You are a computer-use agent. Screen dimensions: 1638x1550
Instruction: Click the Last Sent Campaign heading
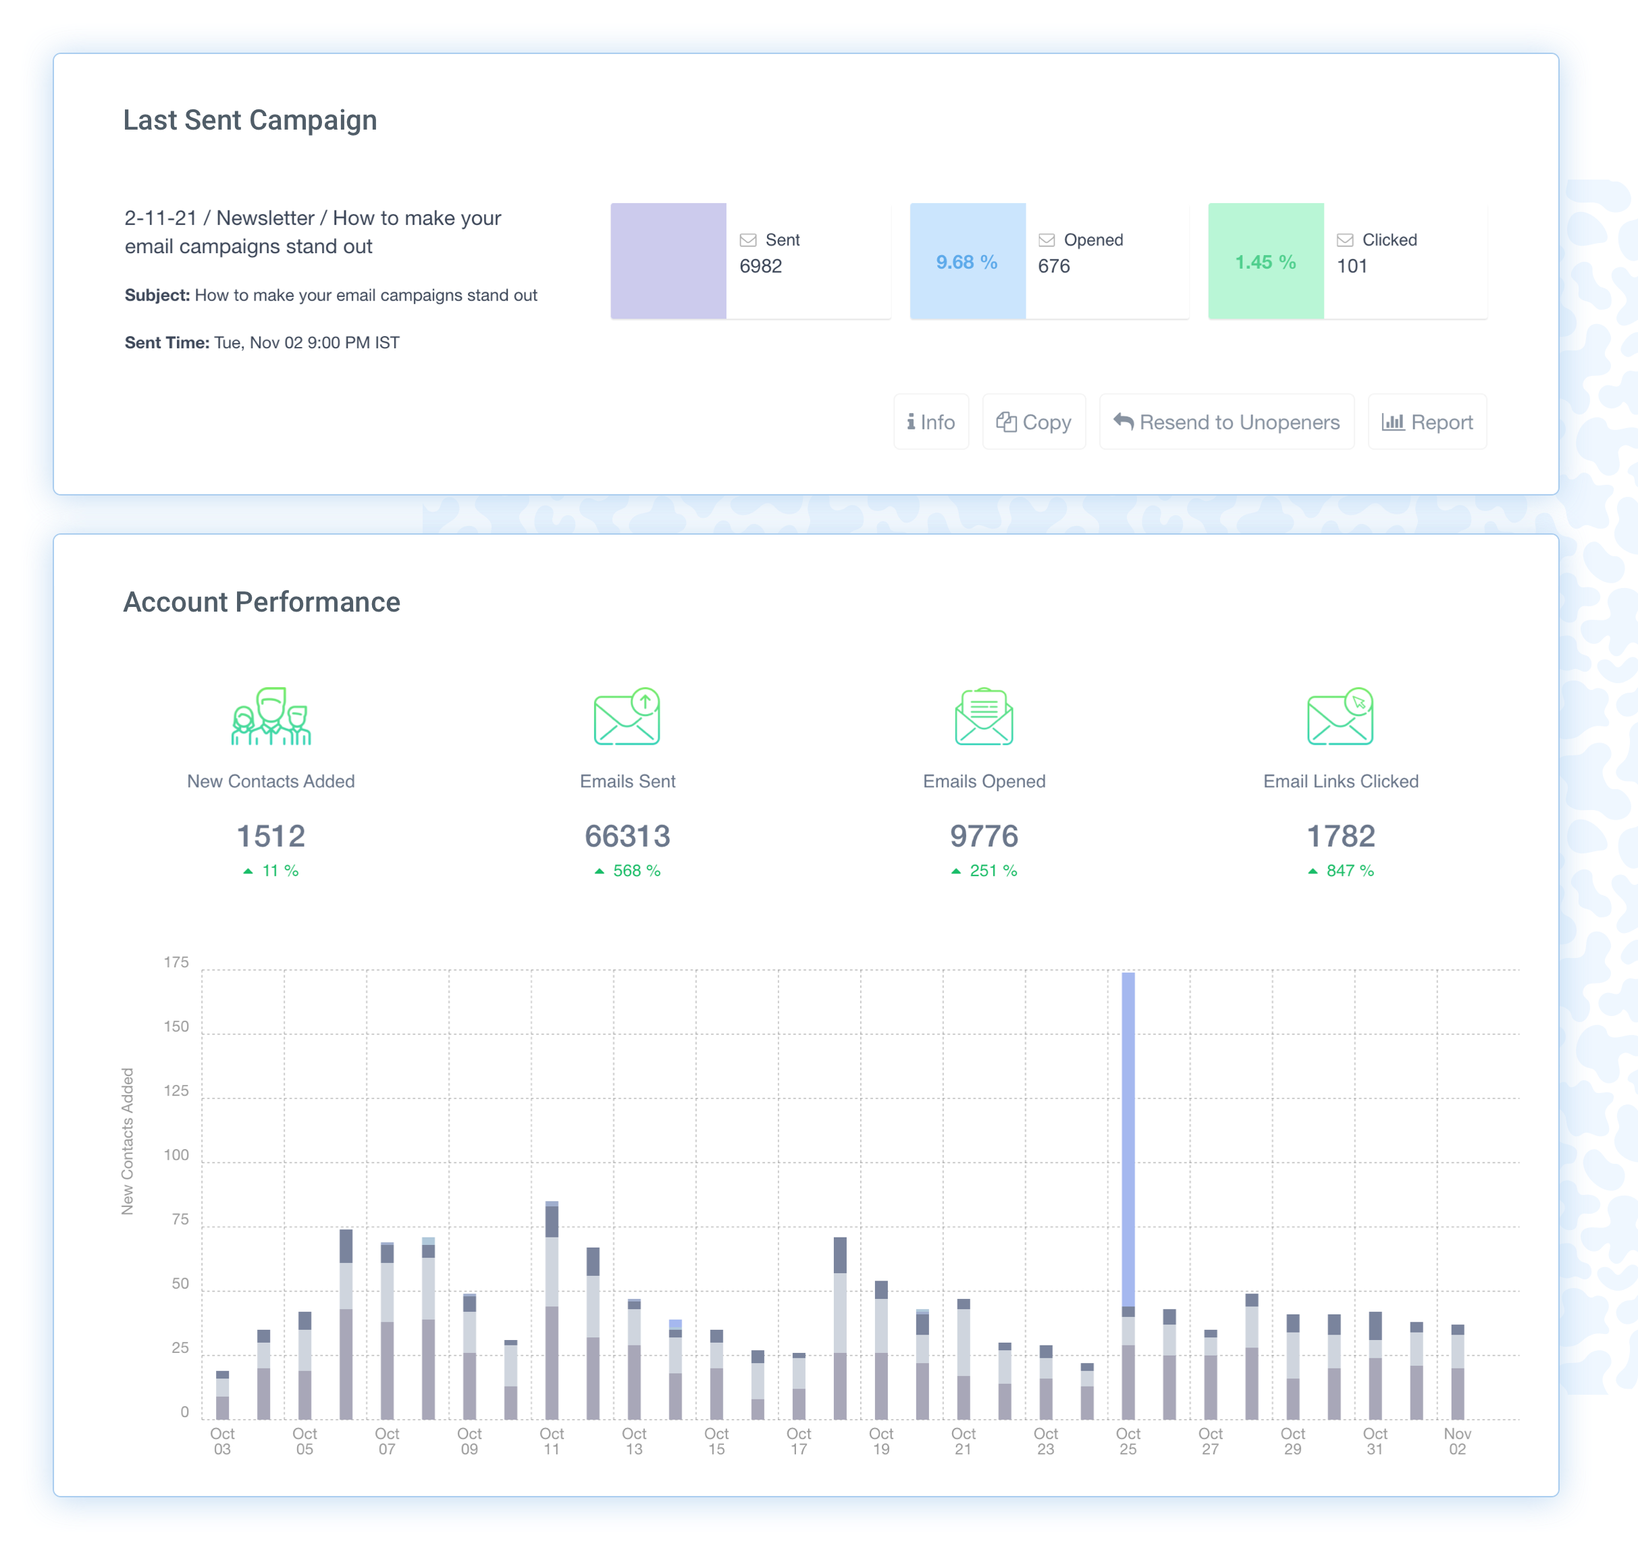pos(250,121)
